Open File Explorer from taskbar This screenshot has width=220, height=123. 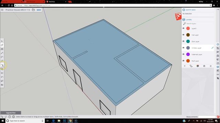[x=59, y=121]
